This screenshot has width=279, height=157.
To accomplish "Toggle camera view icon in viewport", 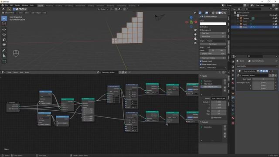I will (195, 39).
